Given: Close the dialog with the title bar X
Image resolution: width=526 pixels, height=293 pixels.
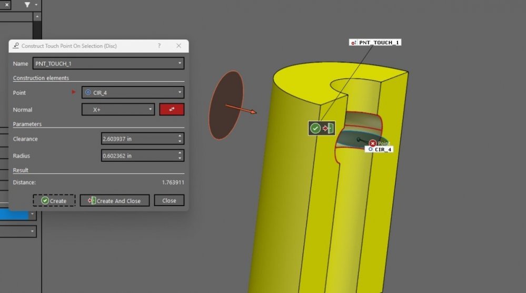Looking at the screenshot, I should [178, 46].
